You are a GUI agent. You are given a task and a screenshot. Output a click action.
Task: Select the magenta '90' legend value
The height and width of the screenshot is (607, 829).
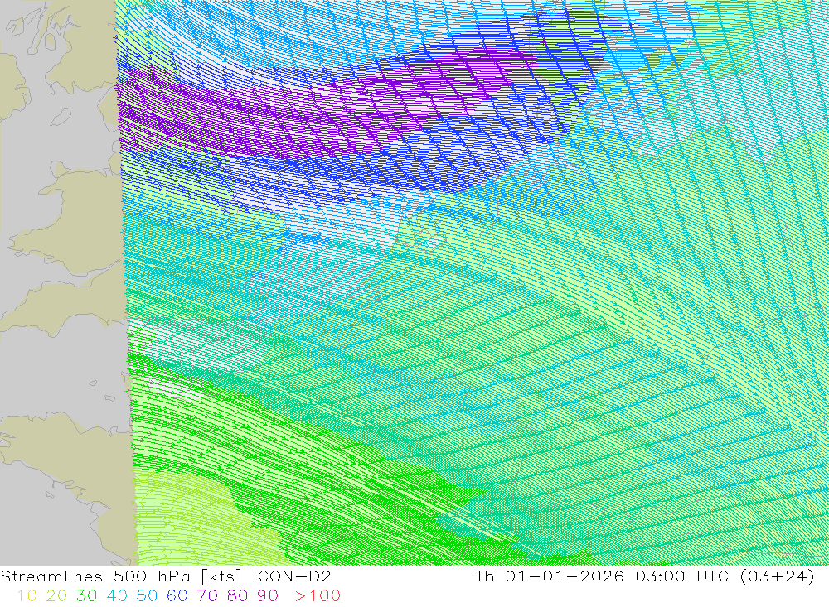point(268,596)
